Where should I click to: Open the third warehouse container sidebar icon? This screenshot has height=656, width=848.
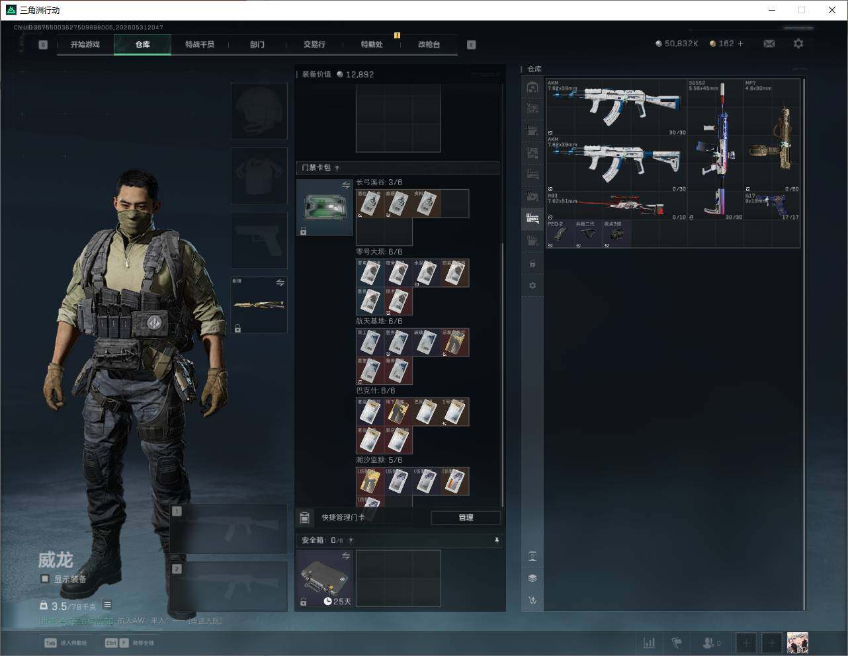coord(532,131)
